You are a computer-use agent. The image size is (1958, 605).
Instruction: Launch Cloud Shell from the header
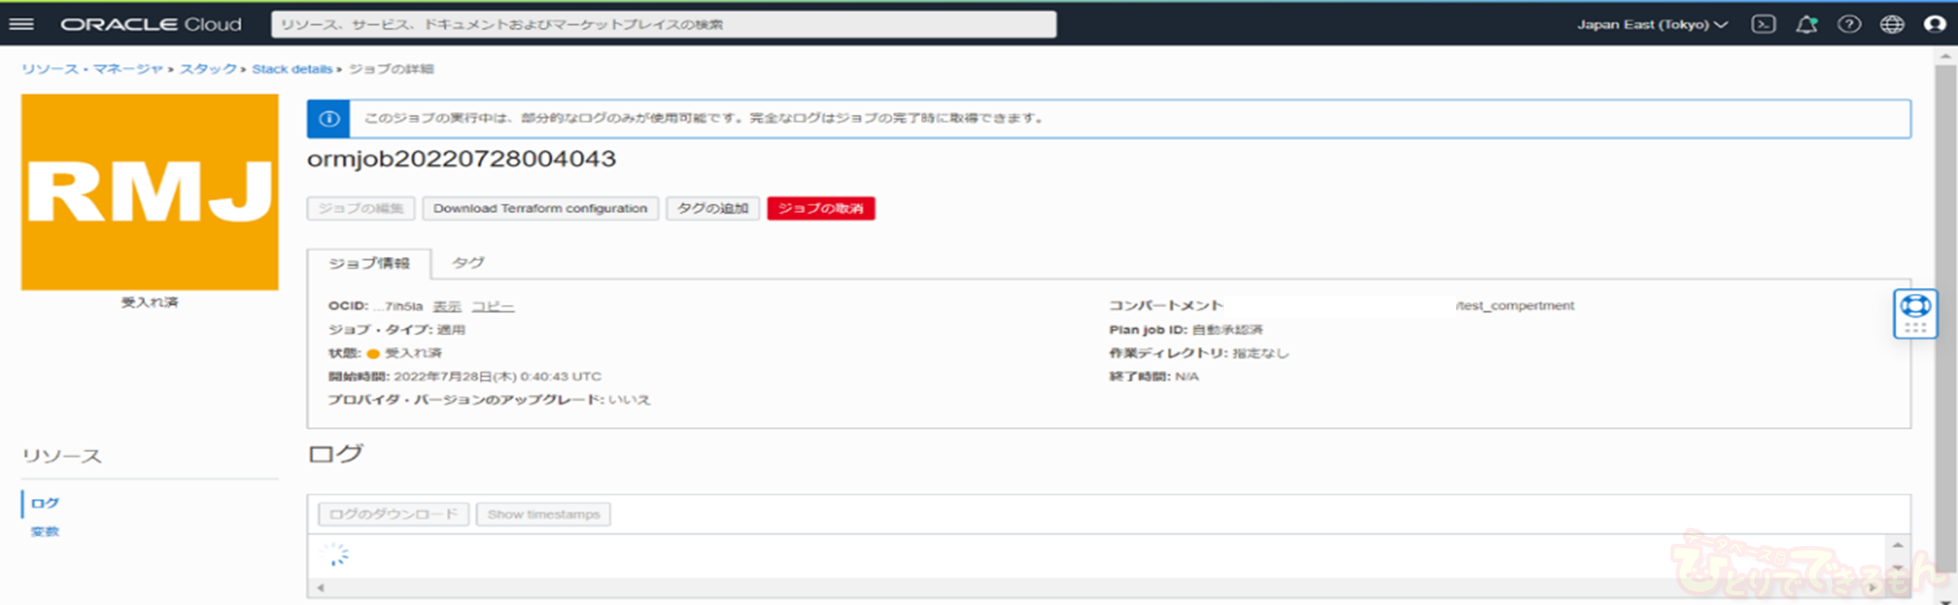pyautogui.click(x=1763, y=24)
